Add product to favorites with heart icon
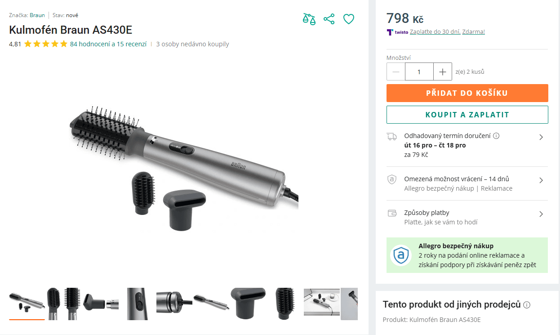This screenshot has height=335, width=560. pos(349,19)
